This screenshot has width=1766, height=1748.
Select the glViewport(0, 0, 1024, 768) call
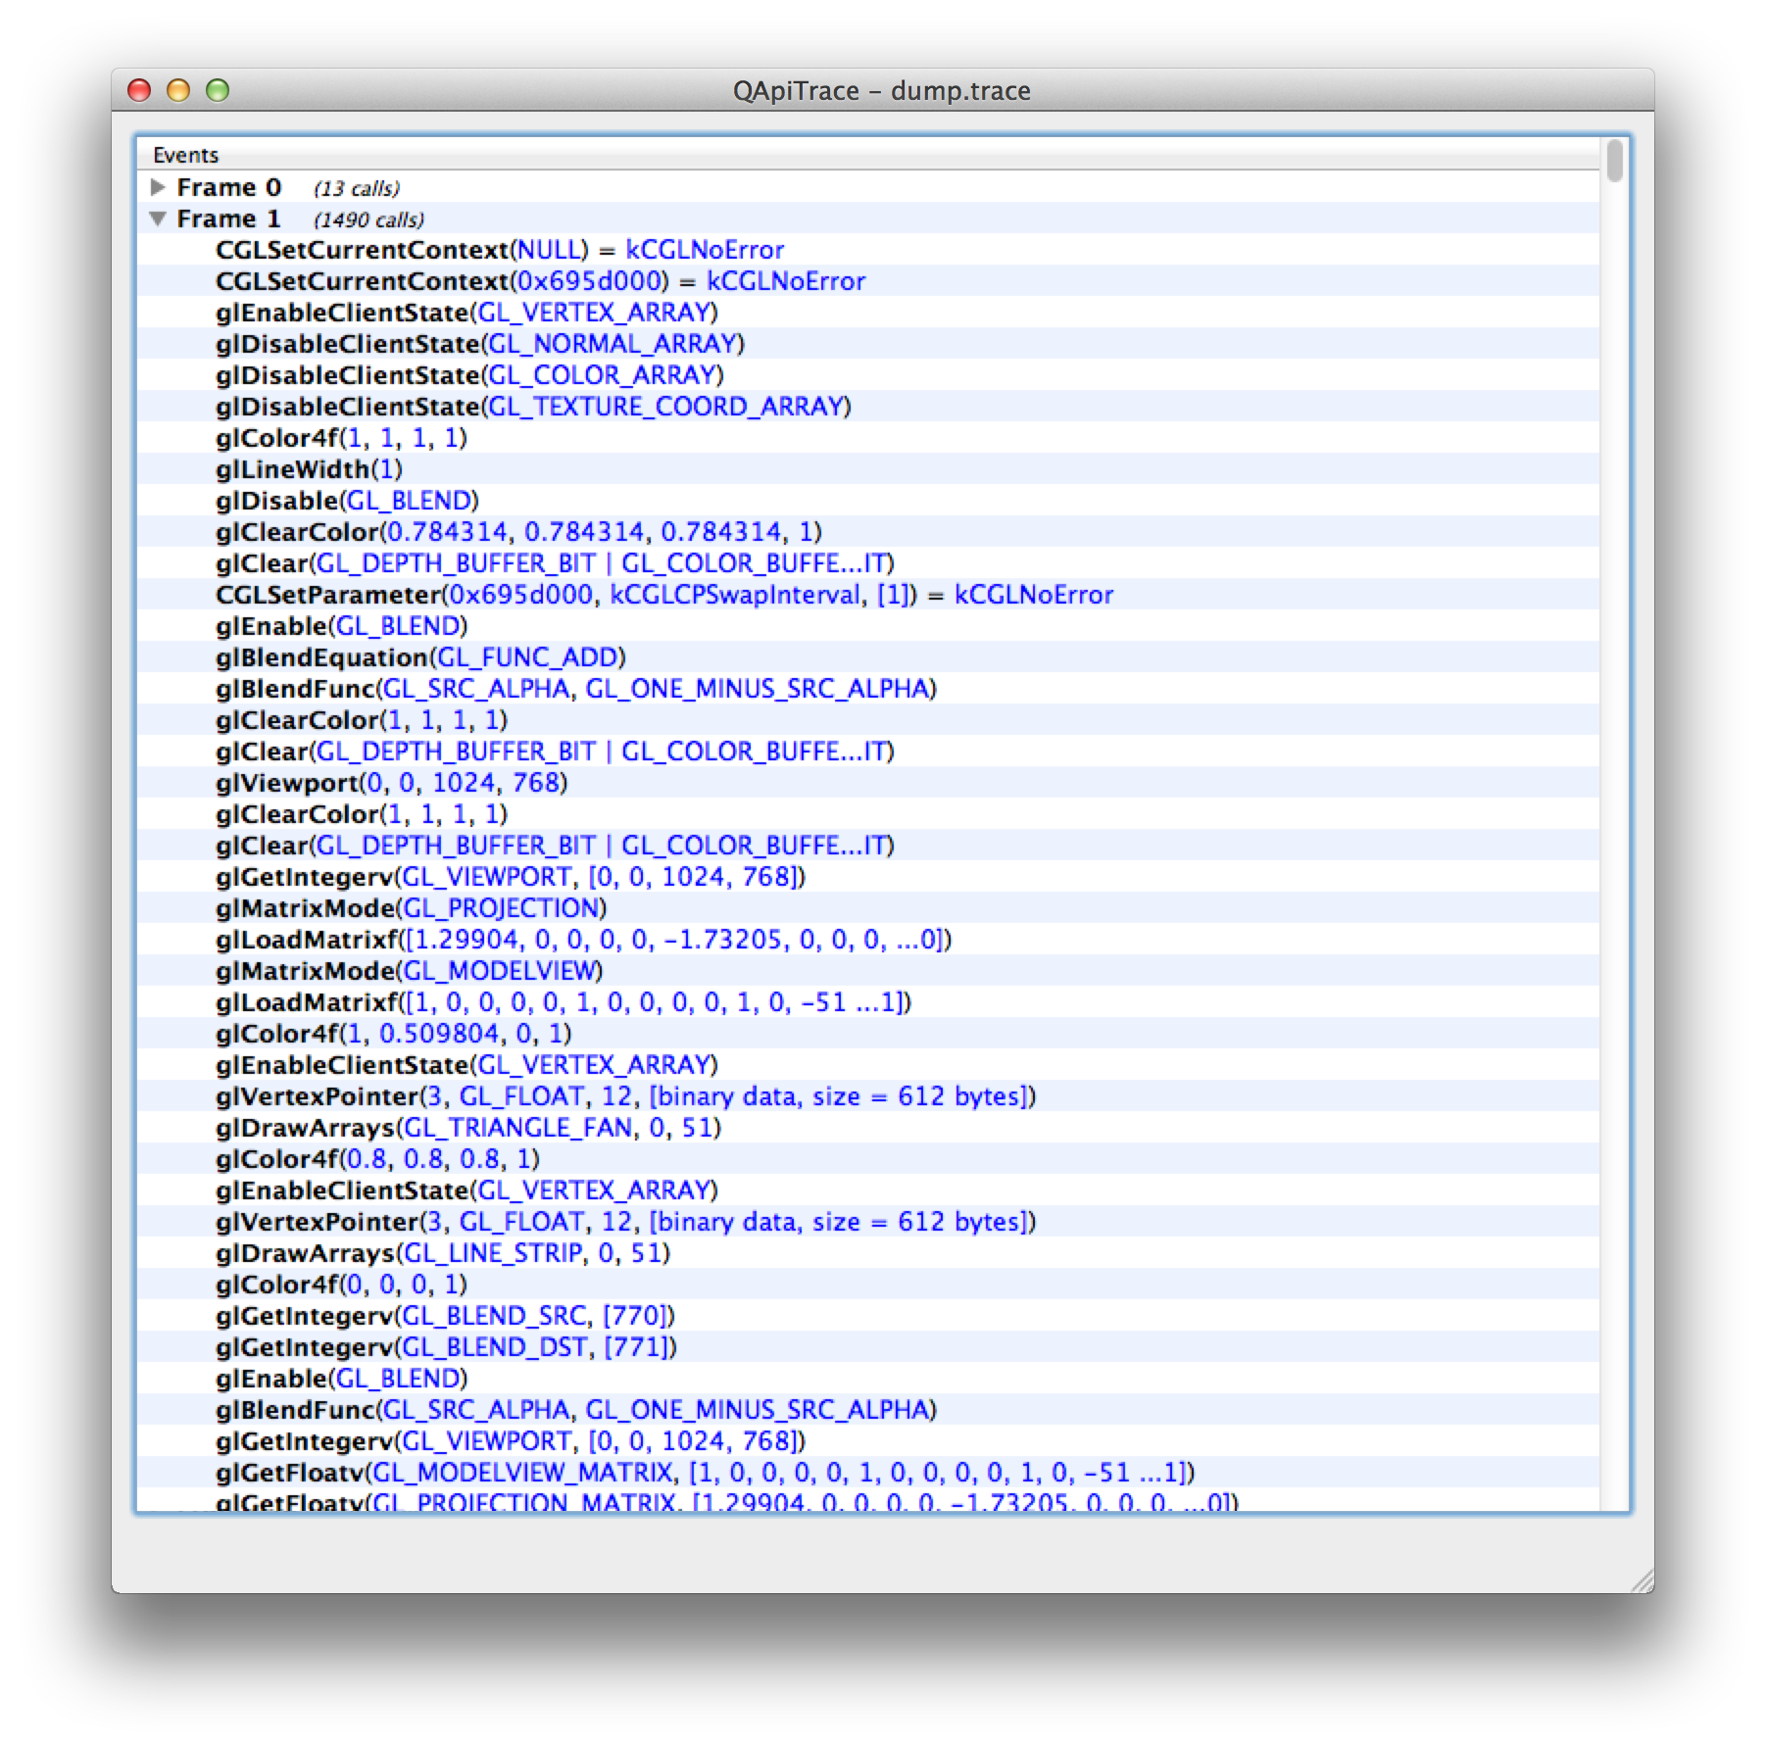[x=392, y=783]
